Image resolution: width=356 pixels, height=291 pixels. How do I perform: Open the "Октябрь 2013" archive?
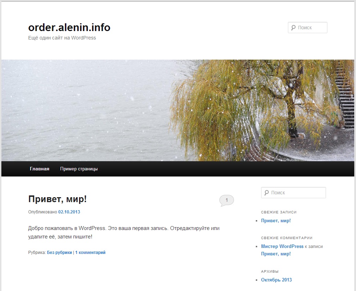pyautogui.click(x=276, y=280)
